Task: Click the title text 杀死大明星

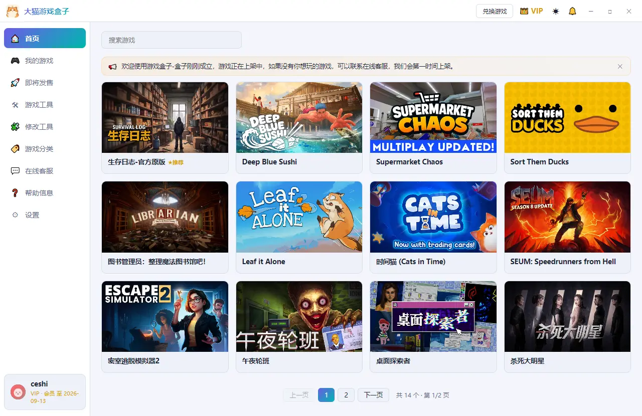Action: coord(527,361)
